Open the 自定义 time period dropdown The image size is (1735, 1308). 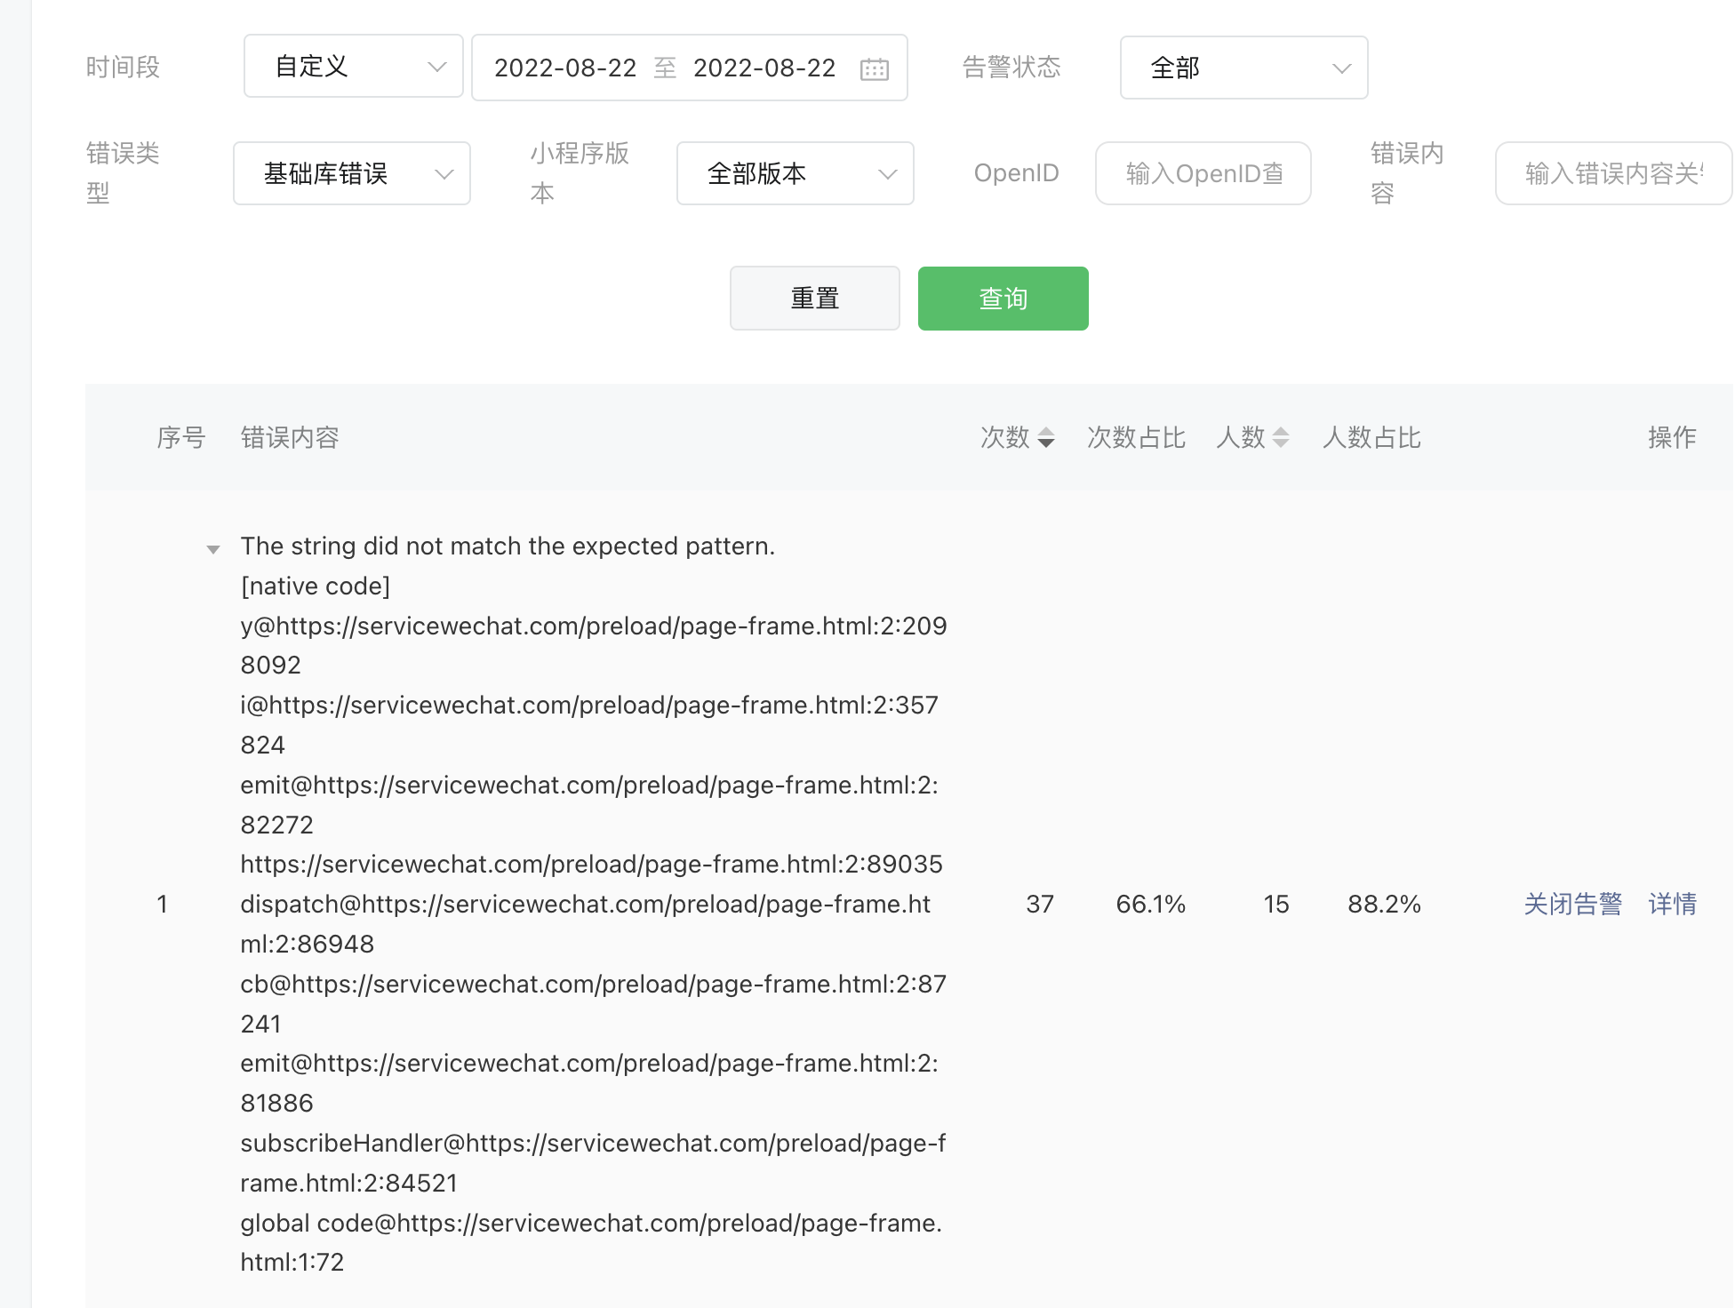click(x=353, y=67)
